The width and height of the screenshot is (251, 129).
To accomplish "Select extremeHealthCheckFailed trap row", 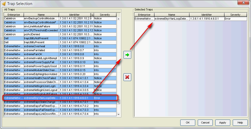I will [60, 78].
